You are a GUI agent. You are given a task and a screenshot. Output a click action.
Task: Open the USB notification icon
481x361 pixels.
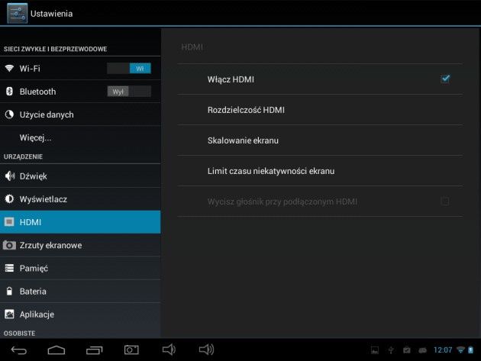[x=391, y=350]
